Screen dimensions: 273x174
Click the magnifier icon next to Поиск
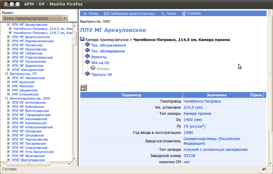[x=163, y=14]
